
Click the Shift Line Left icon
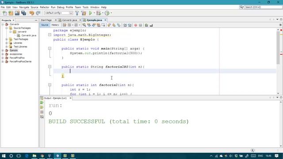[125, 25]
